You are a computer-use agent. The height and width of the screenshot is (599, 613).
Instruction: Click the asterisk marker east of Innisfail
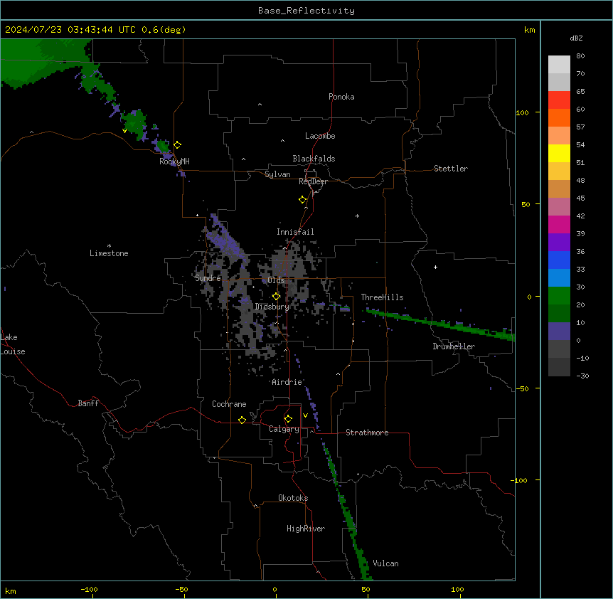pos(357,216)
